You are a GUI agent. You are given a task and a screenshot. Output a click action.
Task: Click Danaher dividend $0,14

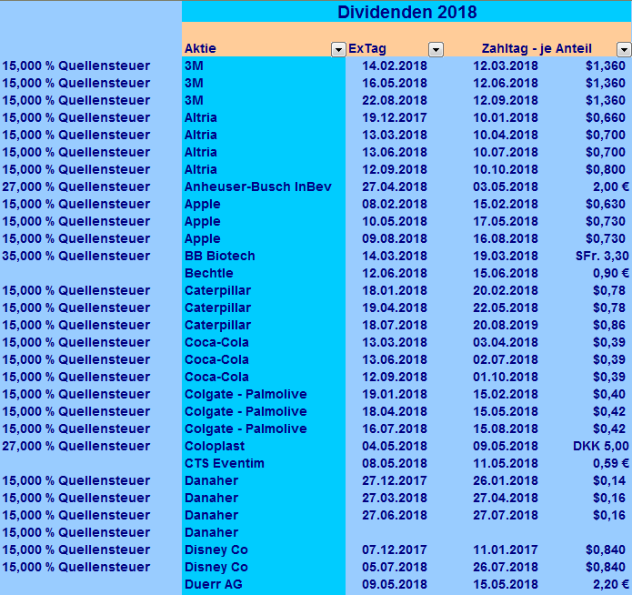(x=609, y=480)
